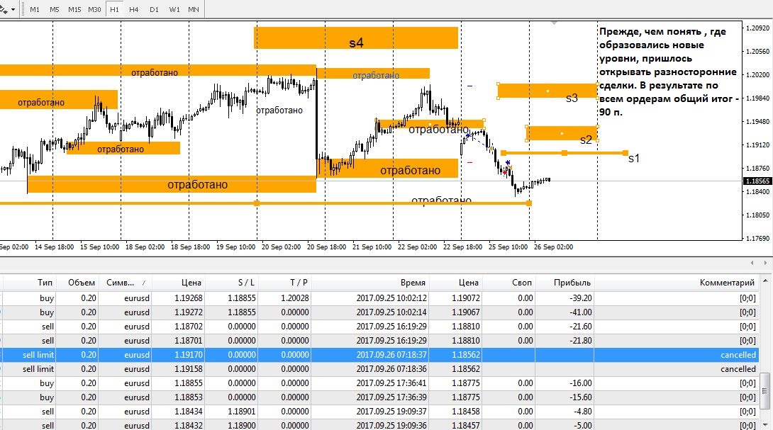The height and width of the screenshot is (430, 773).
Task: Switch chart to W1 weekly timeframe
Action: tap(174, 9)
